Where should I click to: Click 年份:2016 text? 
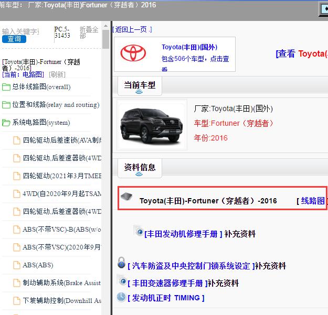tap(210, 138)
